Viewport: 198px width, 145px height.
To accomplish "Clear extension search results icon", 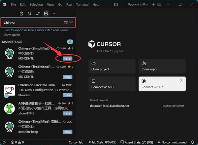I will pyautogui.click(x=66, y=23).
